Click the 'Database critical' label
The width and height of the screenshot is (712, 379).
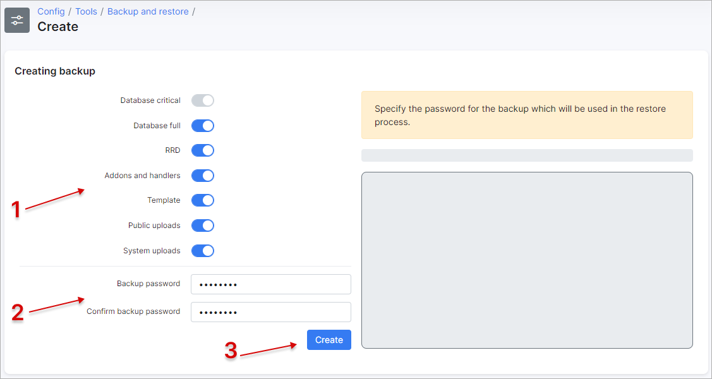click(x=150, y=100)
